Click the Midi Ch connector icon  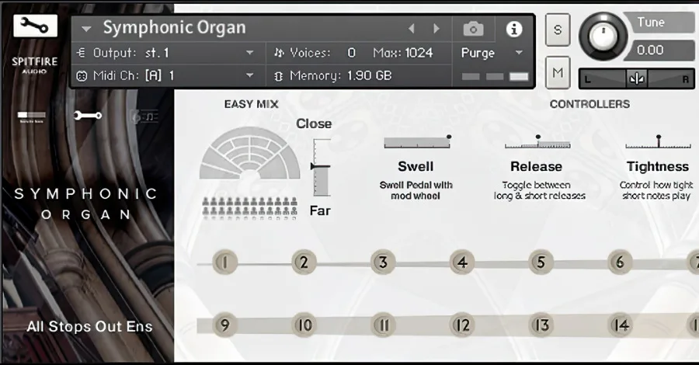(81, 76)
